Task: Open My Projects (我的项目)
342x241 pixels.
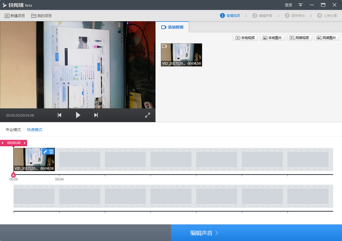Action: pyautogui.click(x=42, y=16)
